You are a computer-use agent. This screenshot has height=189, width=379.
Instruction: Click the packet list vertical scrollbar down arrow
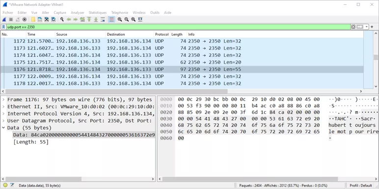(376, 86)
